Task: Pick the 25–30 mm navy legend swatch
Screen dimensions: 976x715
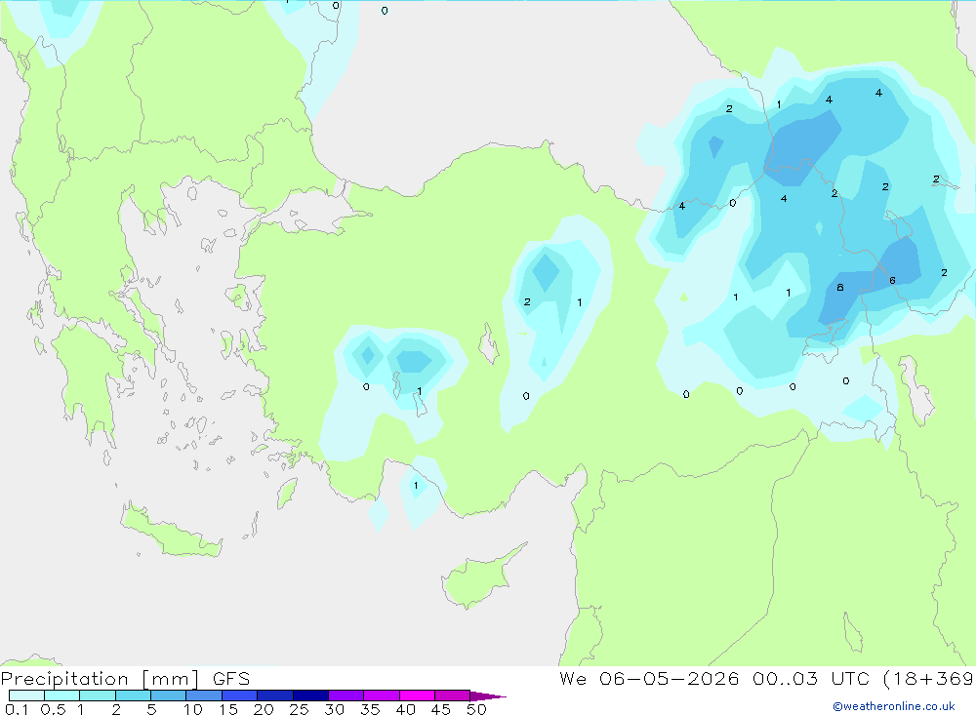Action: coord(310,695)
